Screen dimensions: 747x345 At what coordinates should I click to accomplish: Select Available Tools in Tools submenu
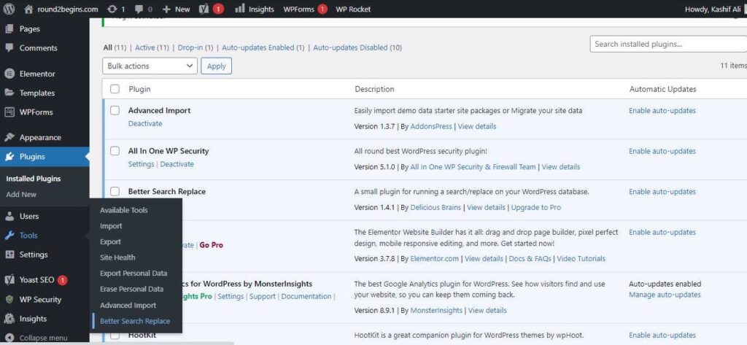click(124, 210)
